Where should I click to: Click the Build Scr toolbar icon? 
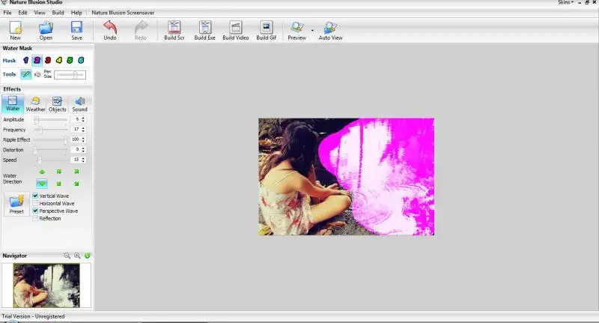[x=174, y=30]
